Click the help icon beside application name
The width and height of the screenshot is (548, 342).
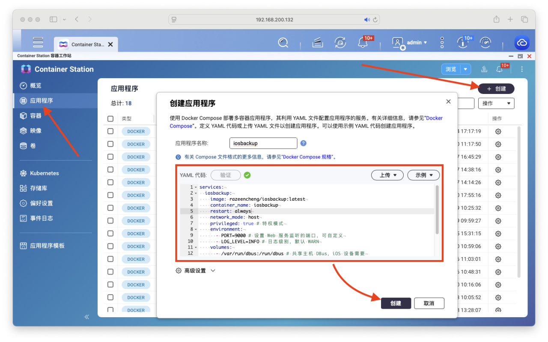(x=304, y=143)
